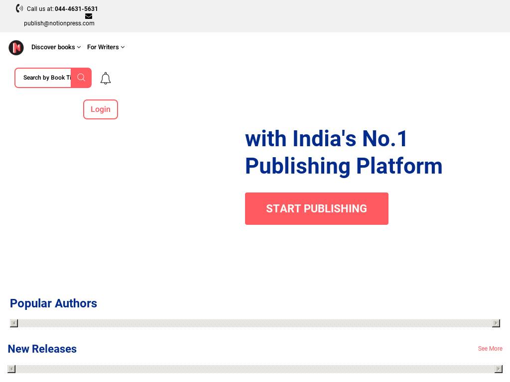The image size is (510, 382).
Task: Click the Login button
Action: click(101, 109)
